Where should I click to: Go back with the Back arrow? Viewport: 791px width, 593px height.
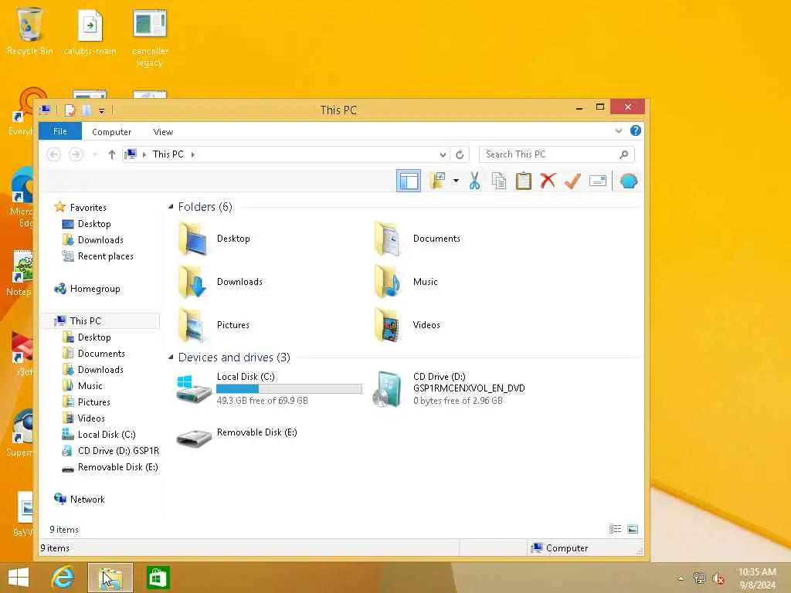pos(53,154)
